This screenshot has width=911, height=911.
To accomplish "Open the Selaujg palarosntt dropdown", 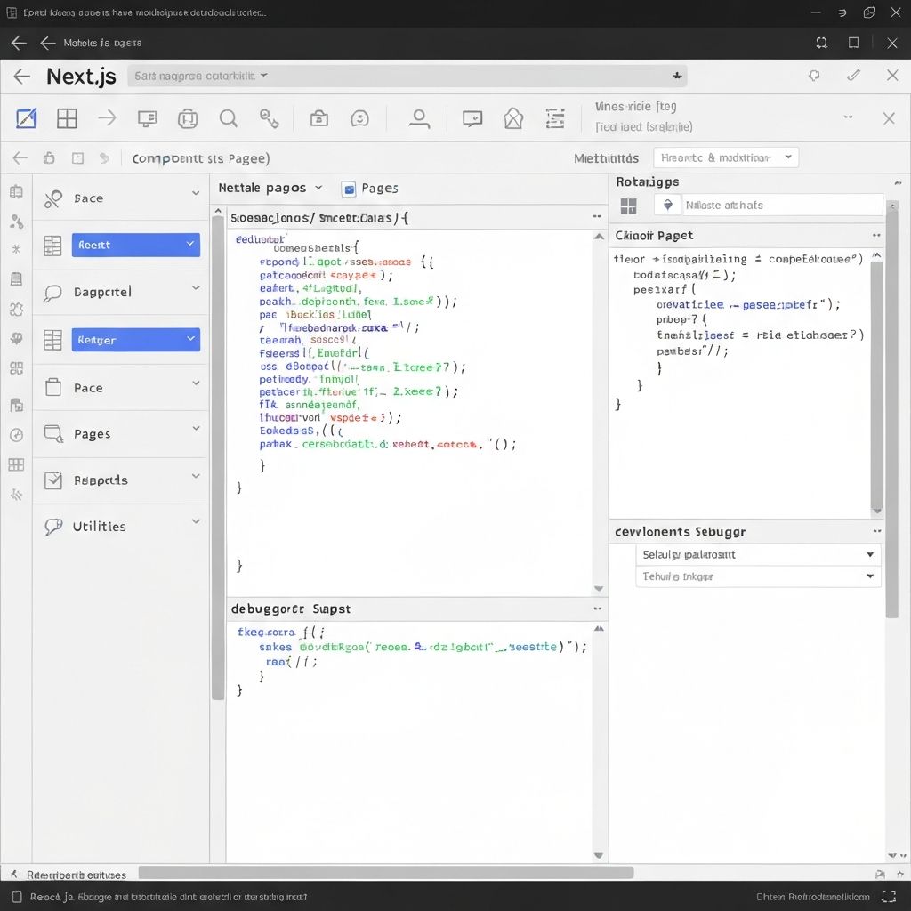I will 758,555.
